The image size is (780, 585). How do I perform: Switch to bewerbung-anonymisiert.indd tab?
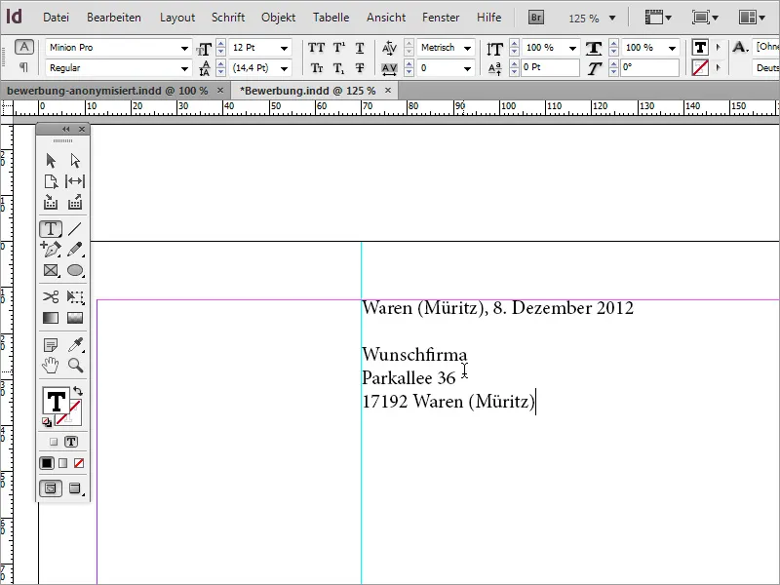click(x=107, y=91)
